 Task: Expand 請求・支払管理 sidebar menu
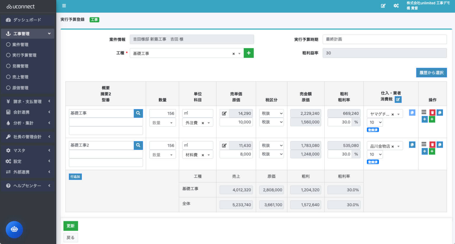point(28,101)
